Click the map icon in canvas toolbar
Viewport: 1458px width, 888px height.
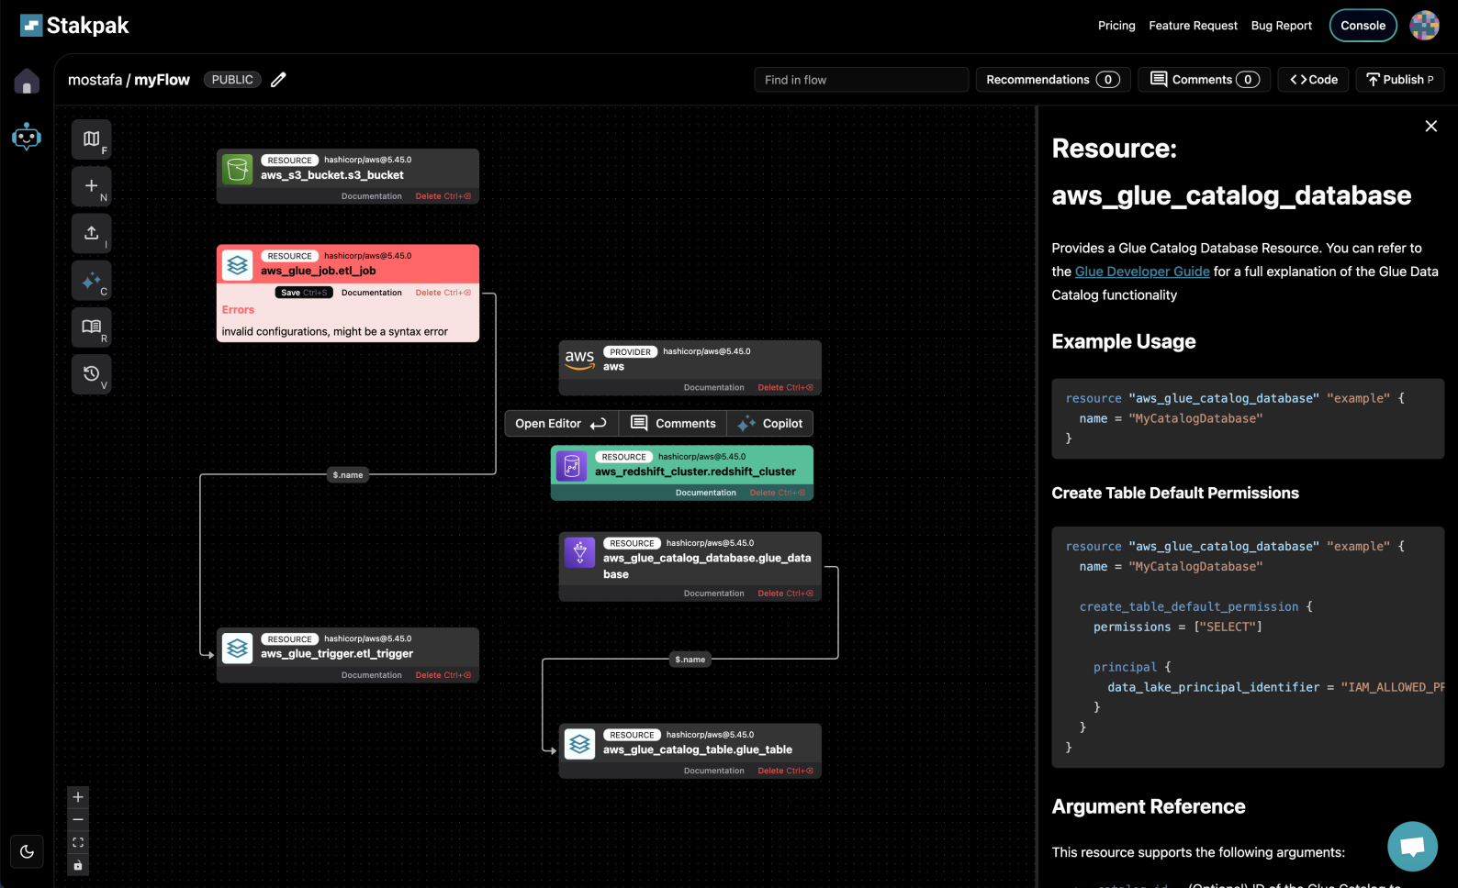point(91,139)
